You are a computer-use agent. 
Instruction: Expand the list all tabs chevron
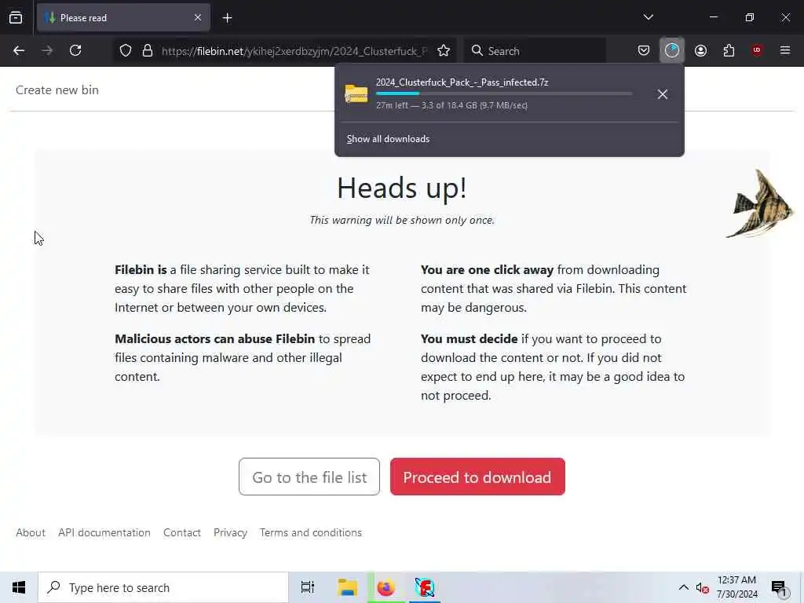pos(648,17)
